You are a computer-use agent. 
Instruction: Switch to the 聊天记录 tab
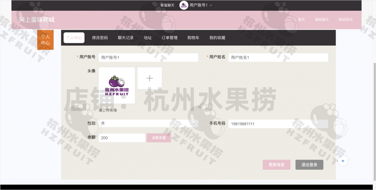click(126, 37)
